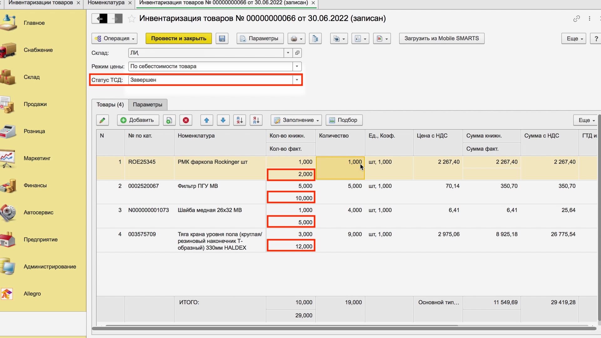601x338 pixels.
Task: Sort descending with the Я-A icon
Action: pos(256,120)
